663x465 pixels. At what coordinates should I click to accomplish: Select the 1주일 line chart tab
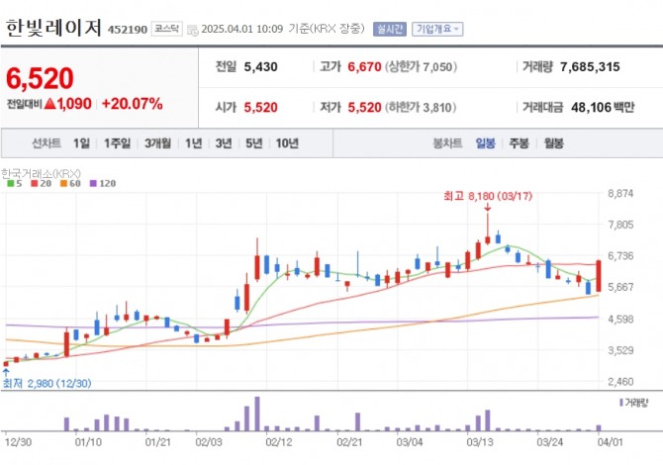[x=117, y=143]
